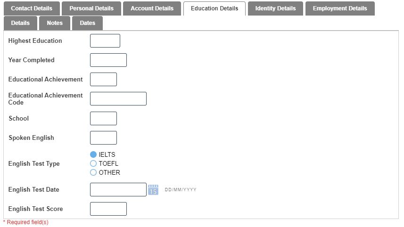Click the School input field

click(103, 119)
